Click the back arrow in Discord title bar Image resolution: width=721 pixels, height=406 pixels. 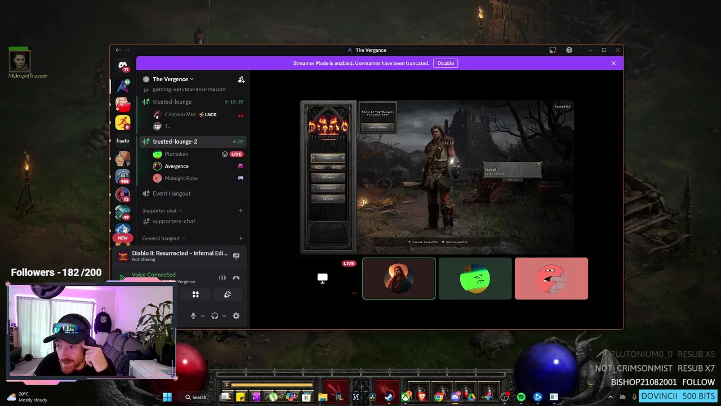point(118,50)
